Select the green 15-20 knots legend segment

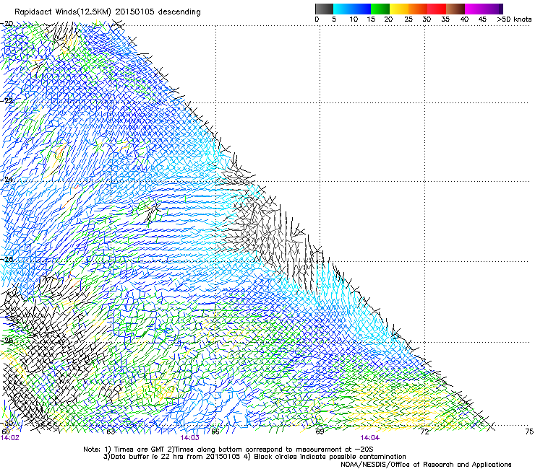click(380, 9)
